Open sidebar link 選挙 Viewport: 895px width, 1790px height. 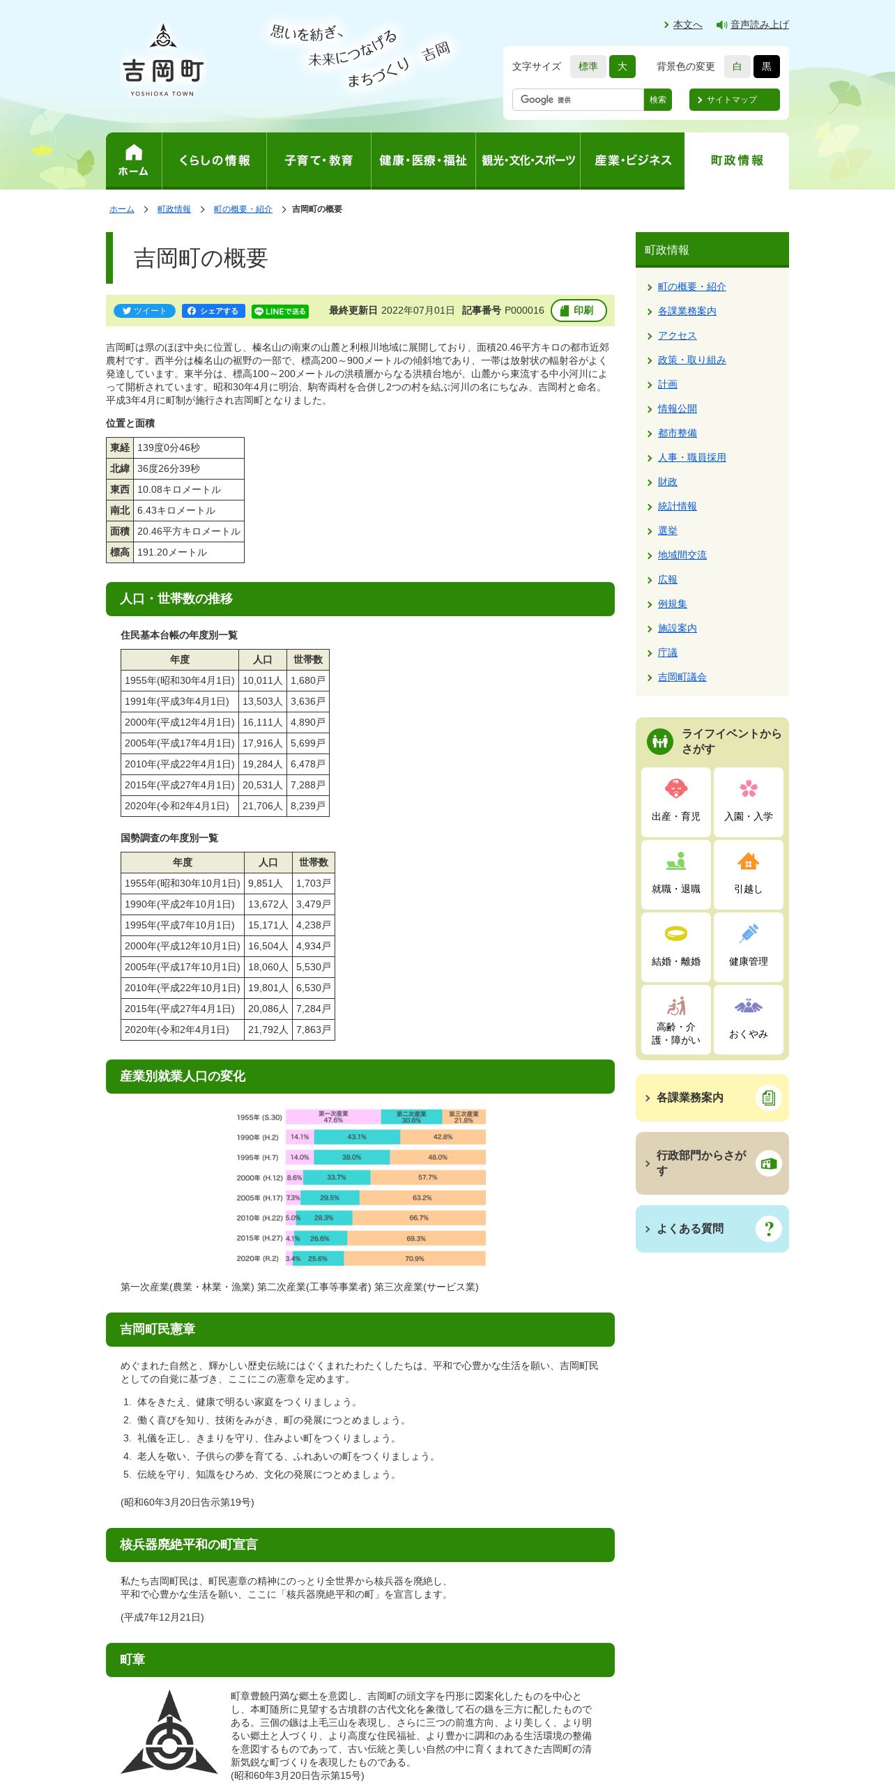click(x=667, y=530)
